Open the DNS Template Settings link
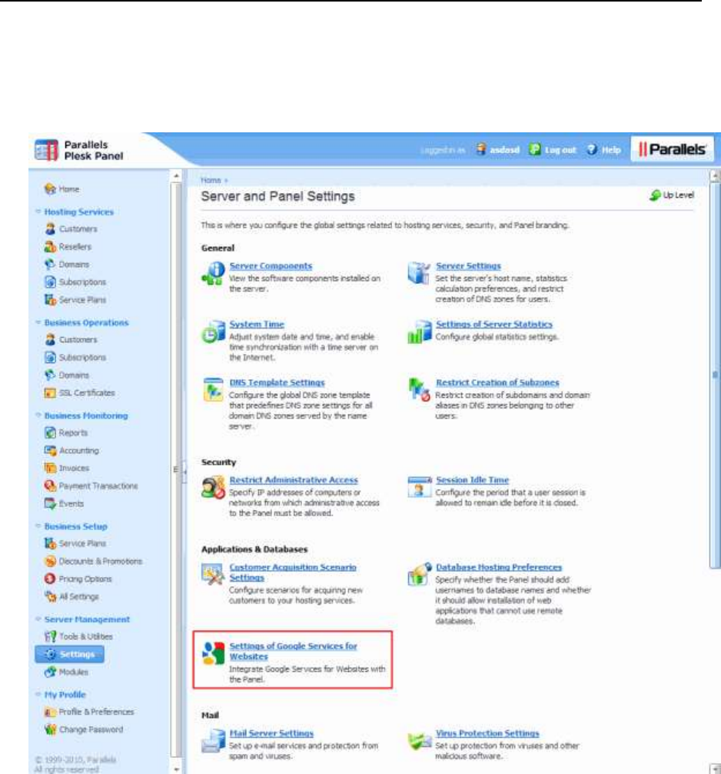Viewport: 721px width, 774px height. click(x=277, y=382)
